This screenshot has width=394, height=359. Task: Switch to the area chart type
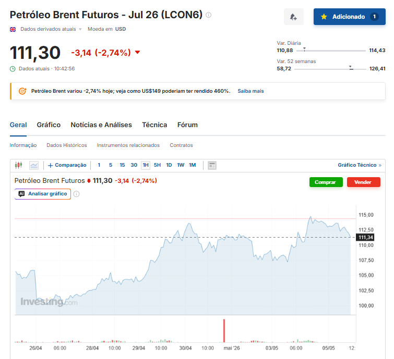[34, 165]
